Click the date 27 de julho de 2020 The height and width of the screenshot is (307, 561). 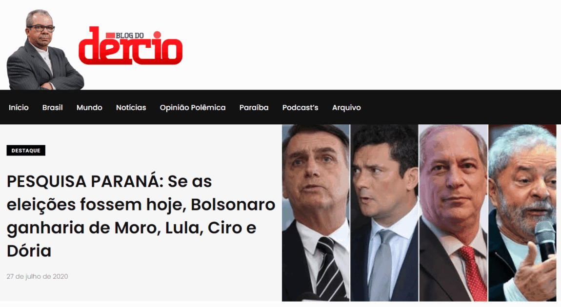pyautogui.click(x=37, y=276)
